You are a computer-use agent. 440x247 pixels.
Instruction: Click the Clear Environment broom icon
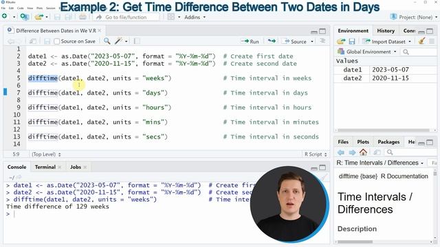(421, 41)
